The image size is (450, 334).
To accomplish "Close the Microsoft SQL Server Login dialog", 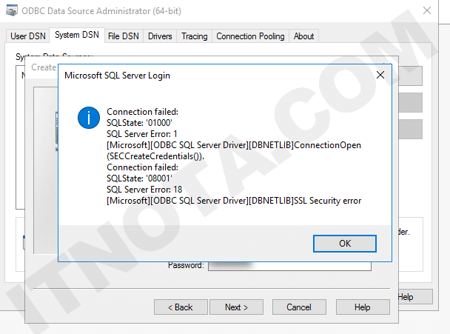I will click(380, 75).
